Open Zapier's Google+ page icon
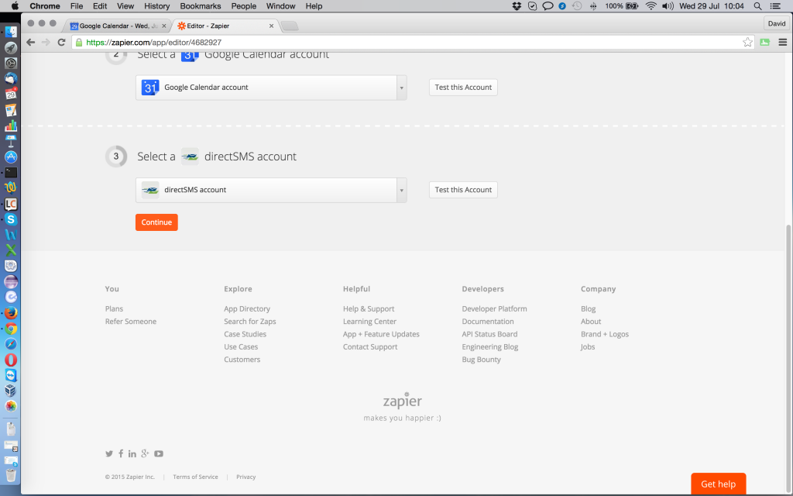The image size is (793, 496). [x=145, y=453]
